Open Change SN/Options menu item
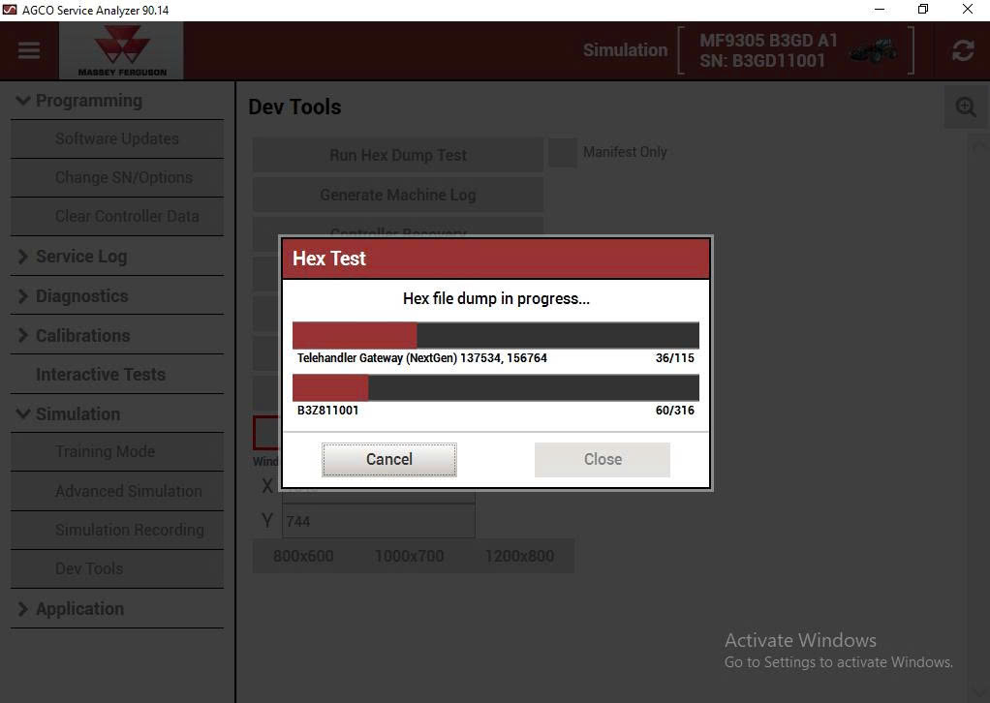The image size is (990, 703). 117,178
